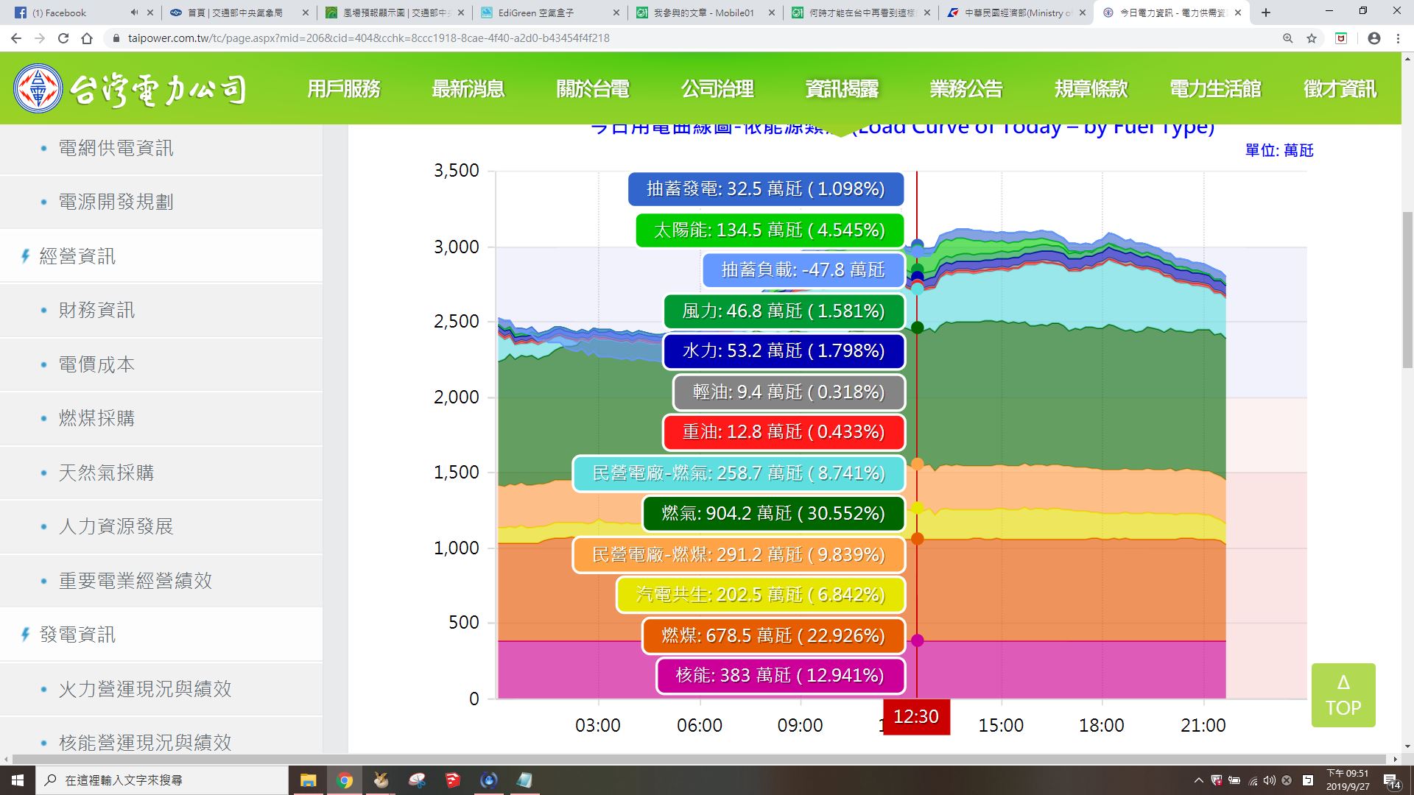Switch to the 中華民國經濟部 tab

click(1015, 13)
